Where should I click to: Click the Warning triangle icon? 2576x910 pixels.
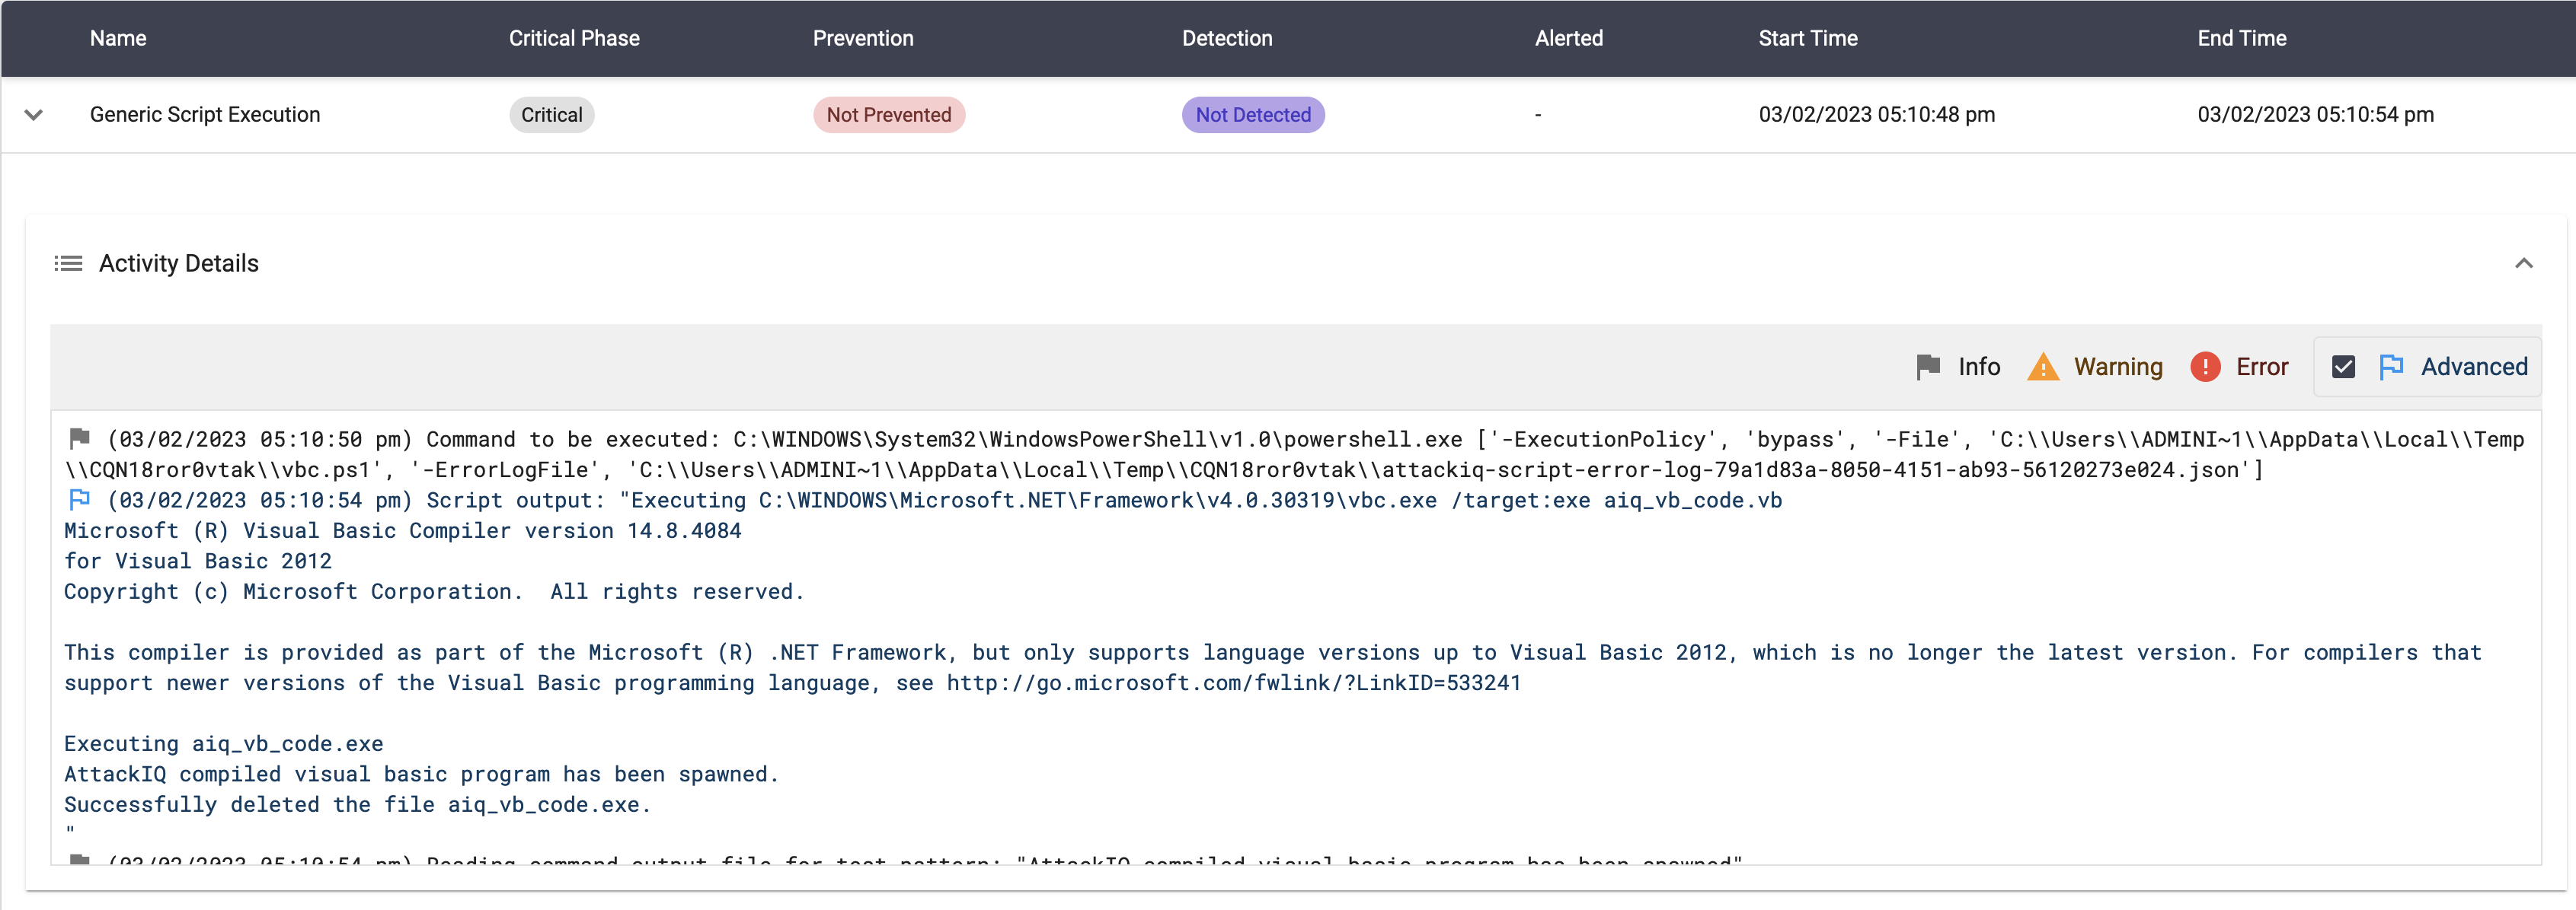click(2042, 367)
